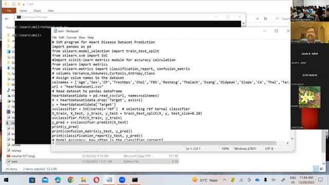Select the flower photo participant tile
The width and height of the screenshot is (329, 185).
point(309,97)
